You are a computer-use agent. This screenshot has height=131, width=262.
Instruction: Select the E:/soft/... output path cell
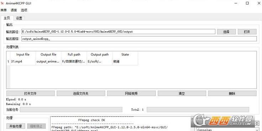coord(100,62)
